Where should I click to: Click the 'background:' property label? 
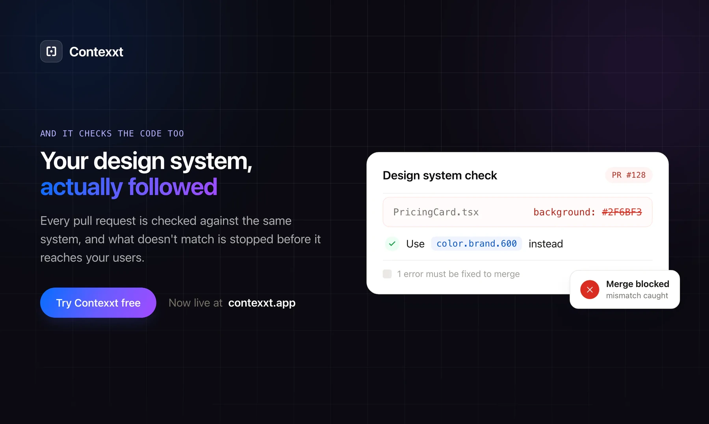(564, 212)
